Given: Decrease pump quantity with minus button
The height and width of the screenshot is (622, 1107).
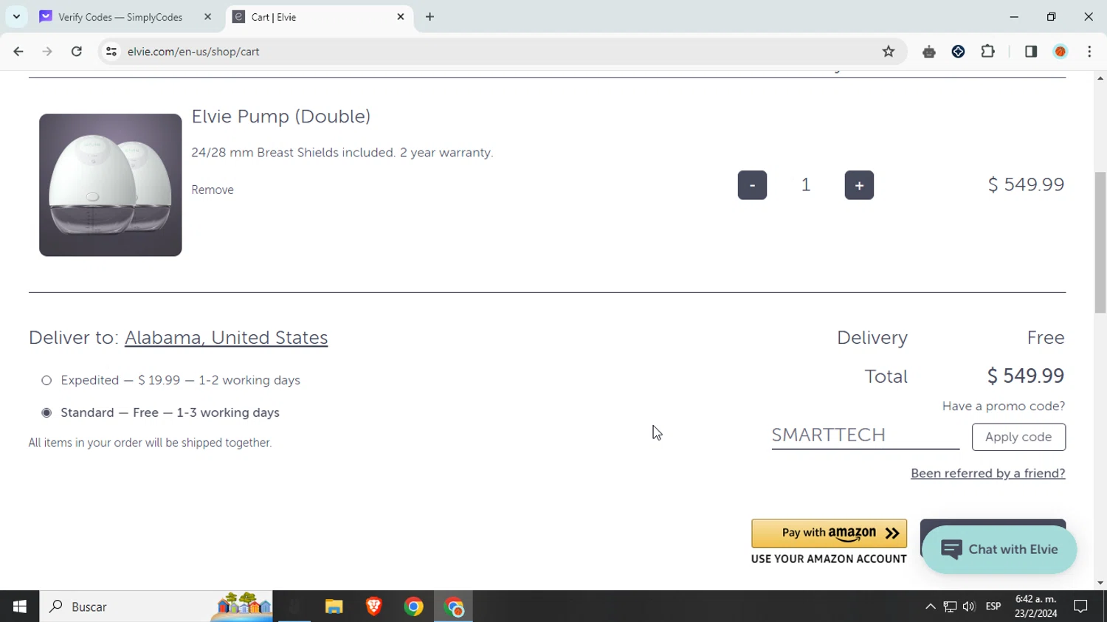Looking at the screenshot, I should pos(752,185).
